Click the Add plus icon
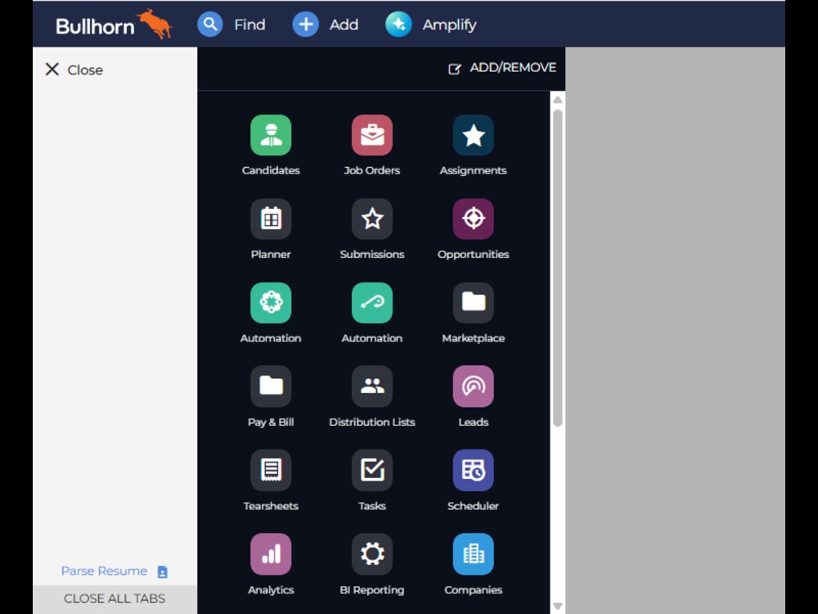This screenshot has height=614, width=818. tap(306, 24)
